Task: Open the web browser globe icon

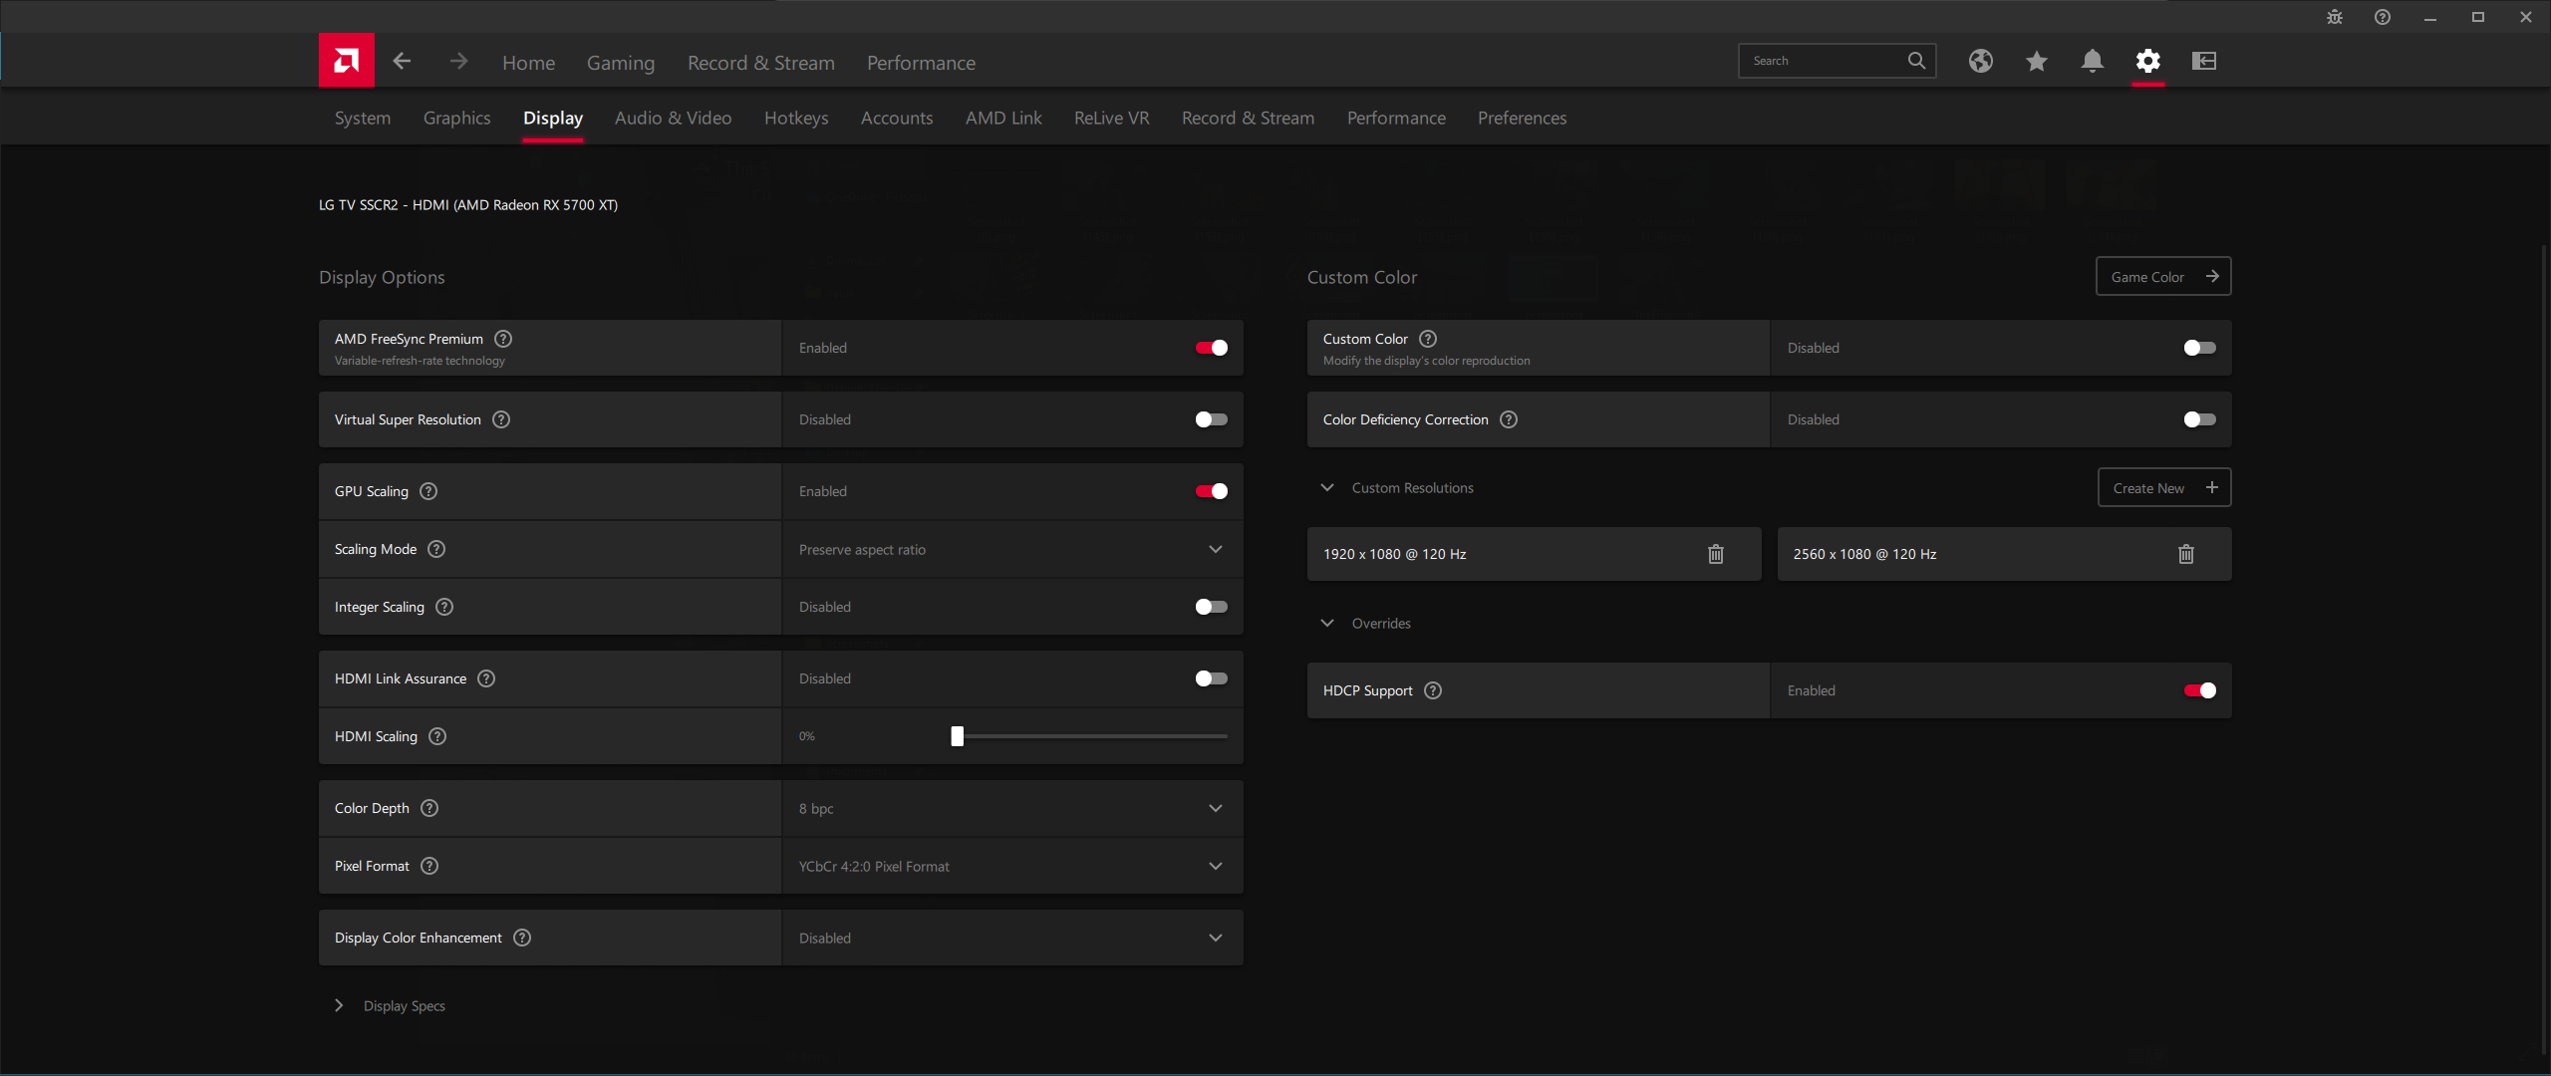Action: click(x=1981, y=61)
